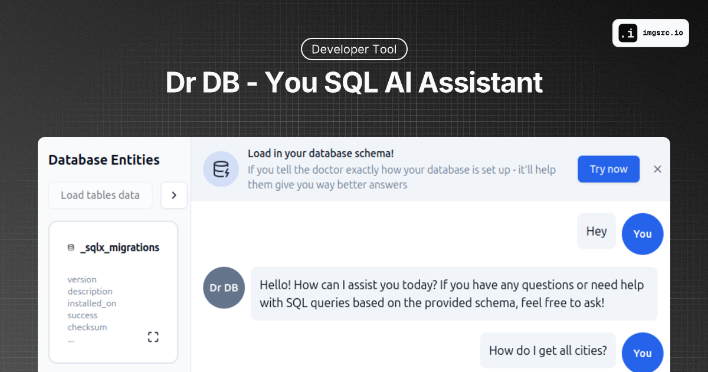The height and width of the screenshot is (372, 708).
Task: Click the You avatar next to the cities question
Action: pyautogui.click(x=642, y=353)
